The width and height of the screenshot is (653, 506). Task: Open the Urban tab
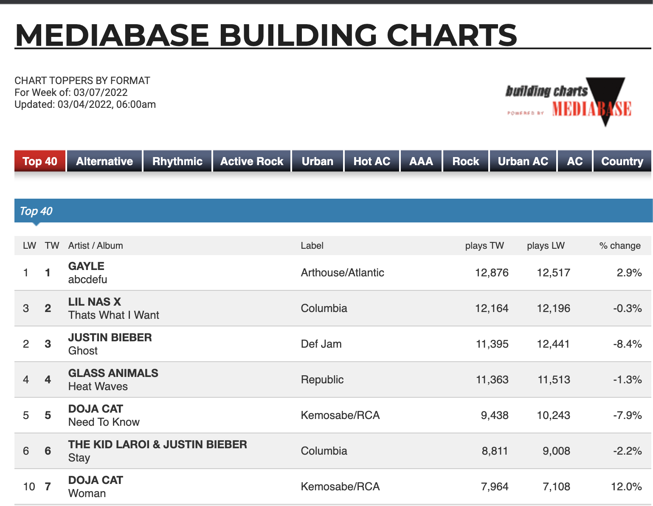tap(318, 161)
